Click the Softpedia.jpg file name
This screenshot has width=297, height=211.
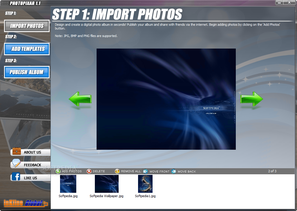pyautogui.click(x=68, y=196)
